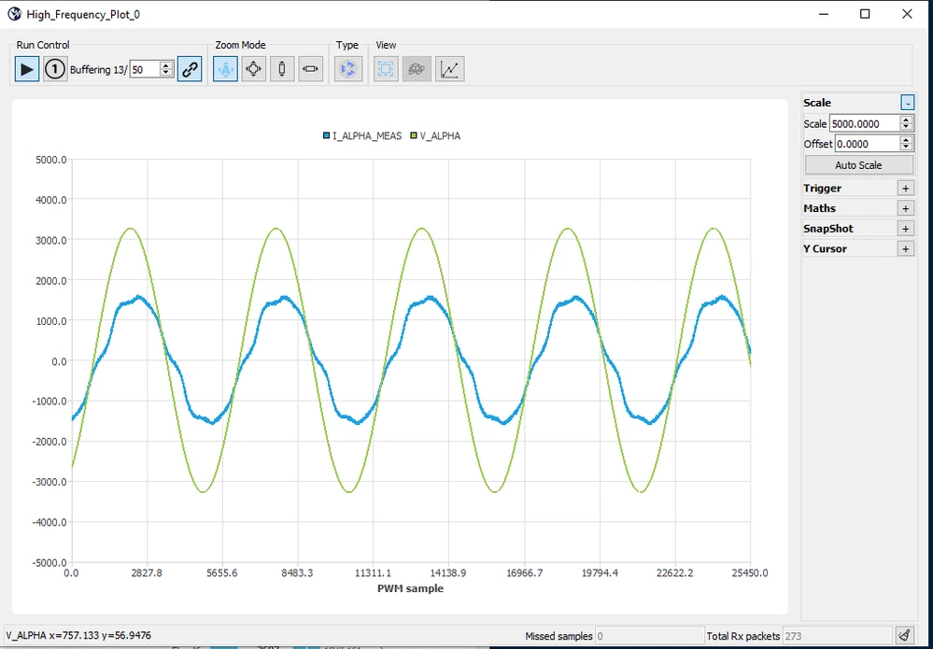This screenshot has height=649, width=933.
Task: Click the clear packets broom icon
Action: 905,635
